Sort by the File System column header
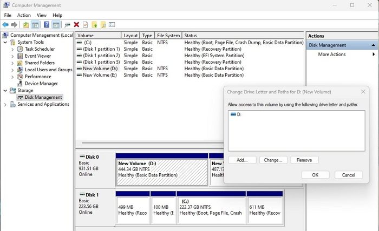This screenshot has width=379, height=231. click(x=168, y=36)
